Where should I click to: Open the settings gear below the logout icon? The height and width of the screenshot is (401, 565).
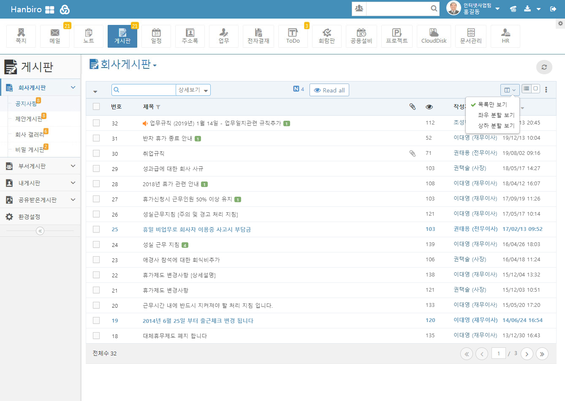560,24
